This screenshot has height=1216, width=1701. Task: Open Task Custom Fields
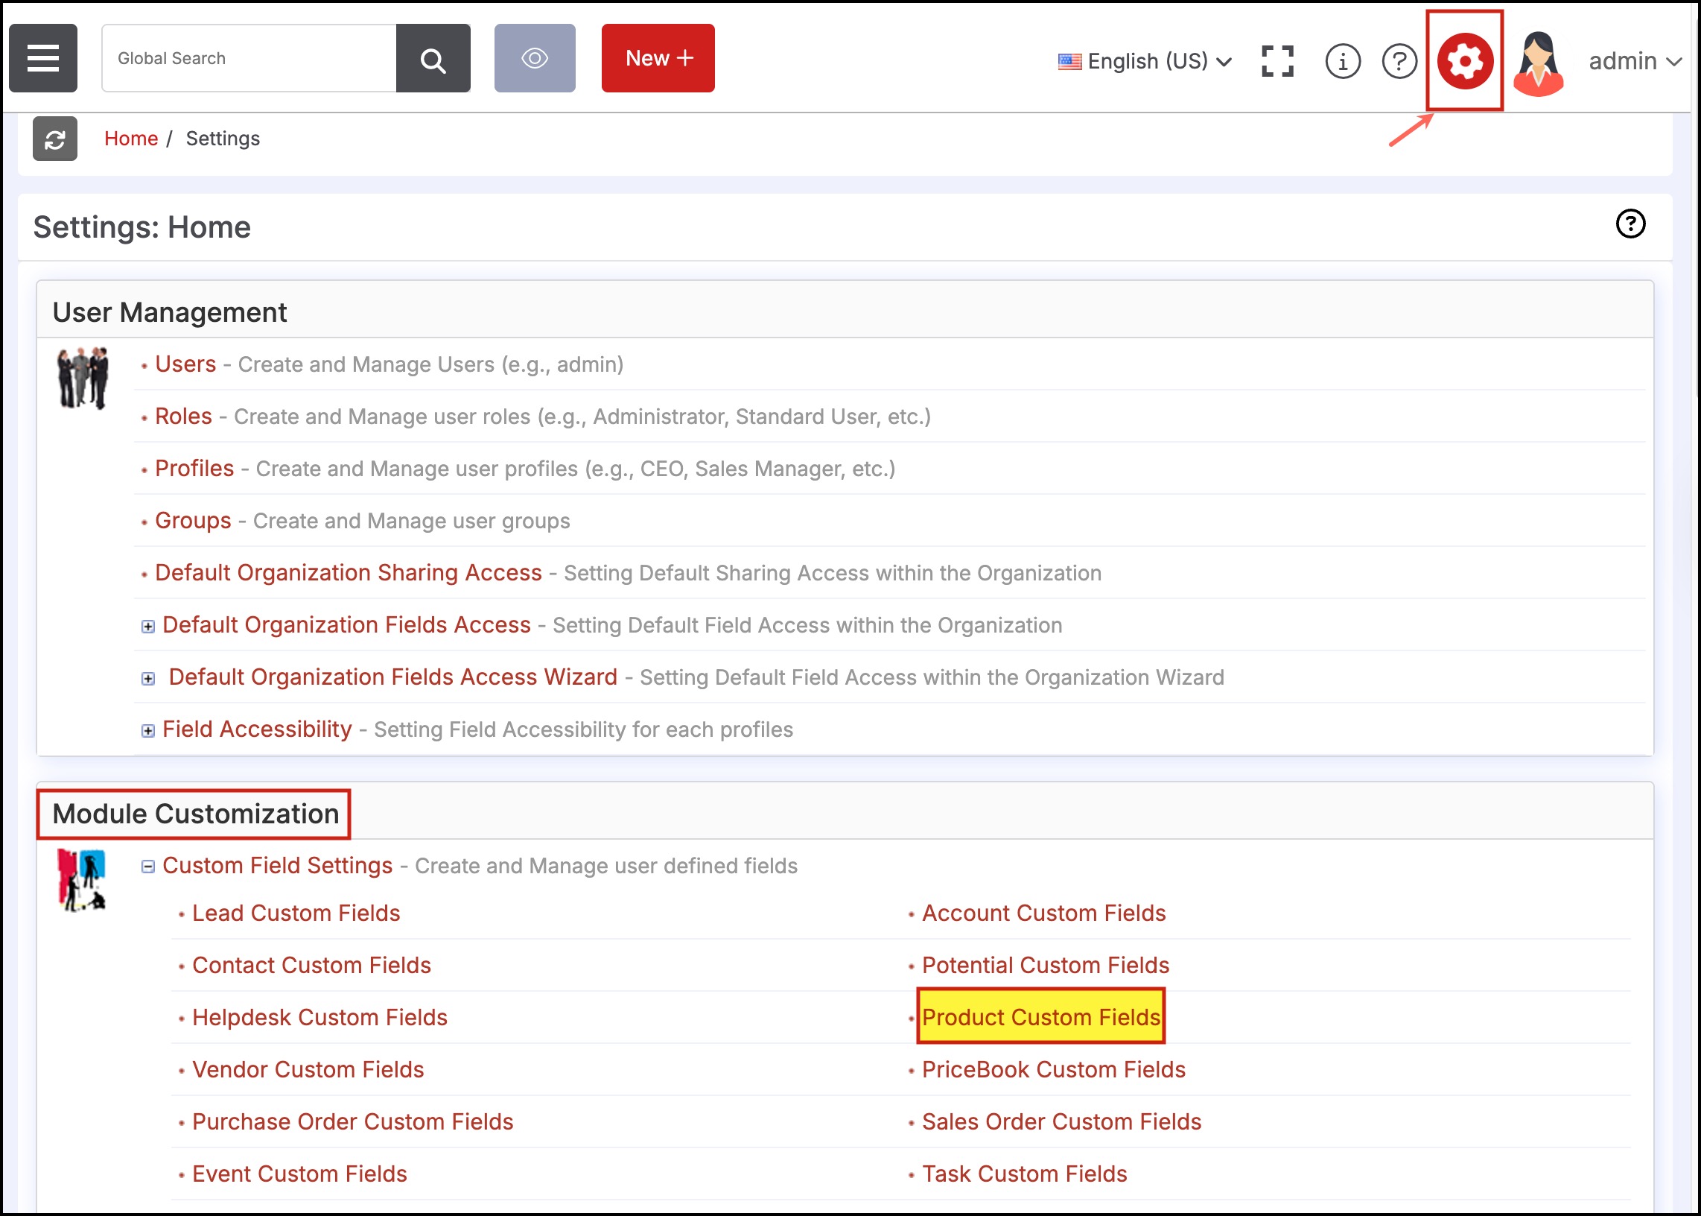1025,1174
